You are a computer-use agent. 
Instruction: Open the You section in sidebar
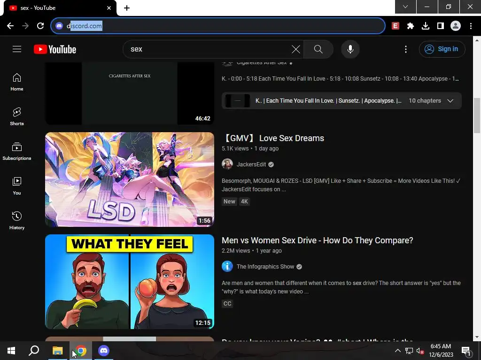(x=17, y=186)
